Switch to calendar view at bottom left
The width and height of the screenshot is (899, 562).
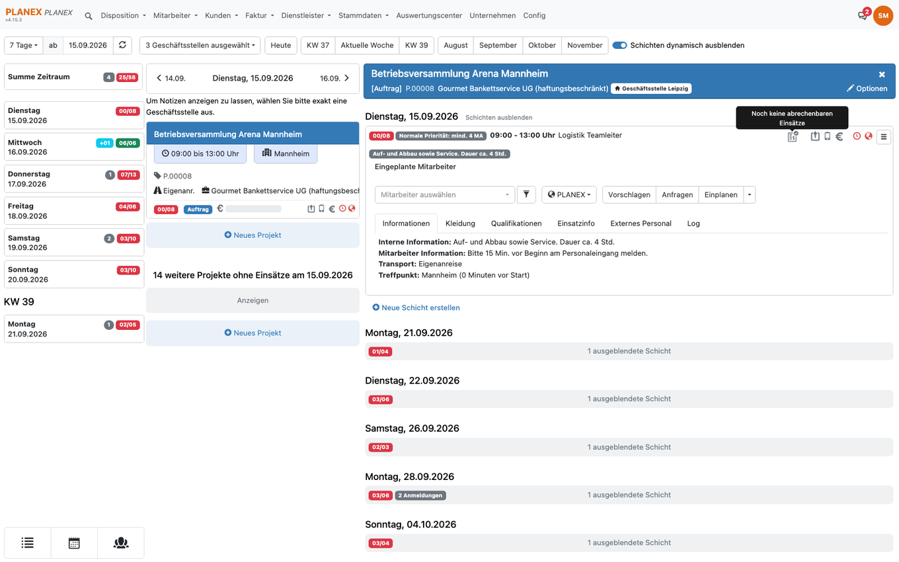(74, 543)
